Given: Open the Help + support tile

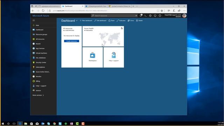Looking at the screenshot, I should click(x=114, y=57).
